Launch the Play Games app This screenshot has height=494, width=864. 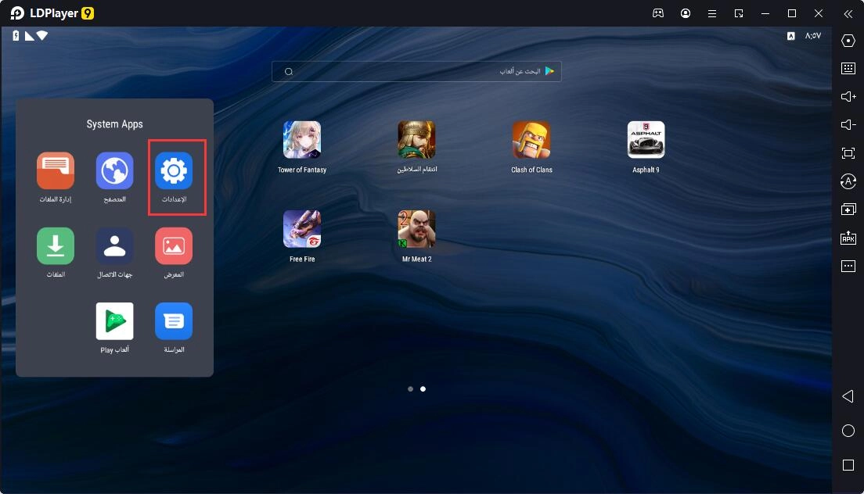114,321
